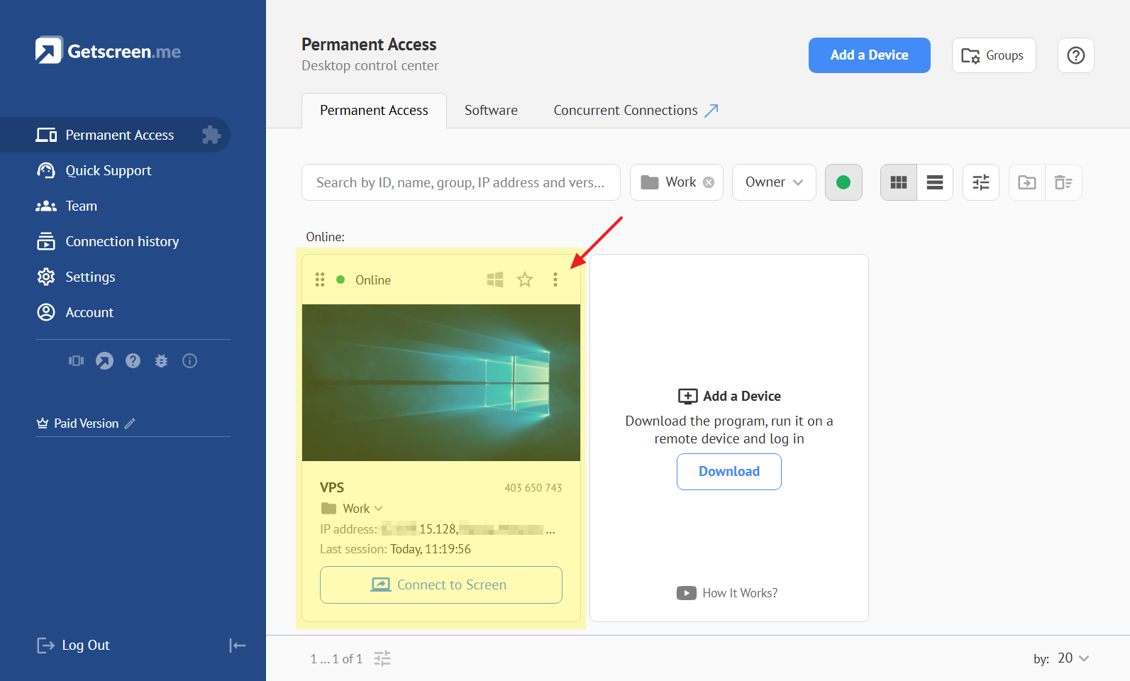Screen dimensions: 1130x681
Task: Mark VPS device as favorite with star
Action: point(525,279)
